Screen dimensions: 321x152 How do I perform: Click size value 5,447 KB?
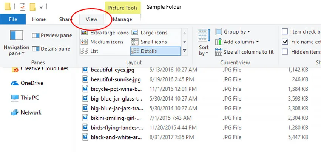coord(298,137)
